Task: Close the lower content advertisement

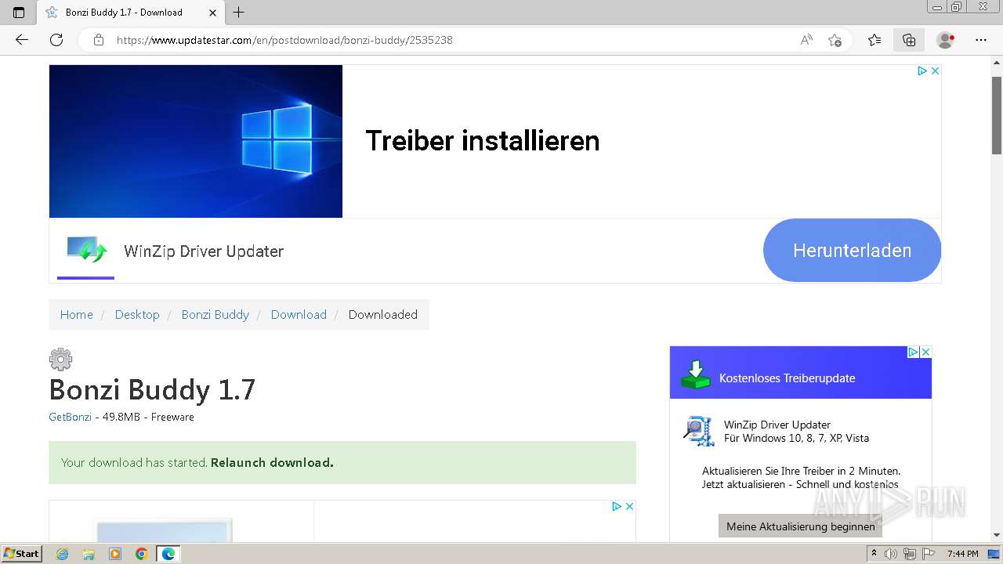Action: pyautogui.click(x=629, y=507)
